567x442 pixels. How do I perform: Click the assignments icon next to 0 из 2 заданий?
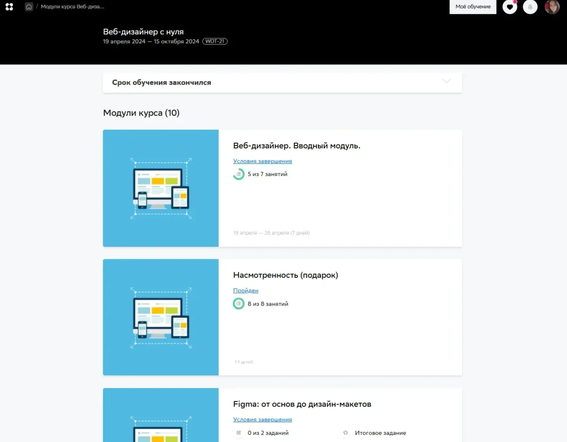pyautogui.click(x=239, y=433)
